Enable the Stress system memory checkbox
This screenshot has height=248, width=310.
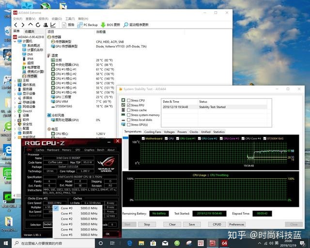coord(129,115)
